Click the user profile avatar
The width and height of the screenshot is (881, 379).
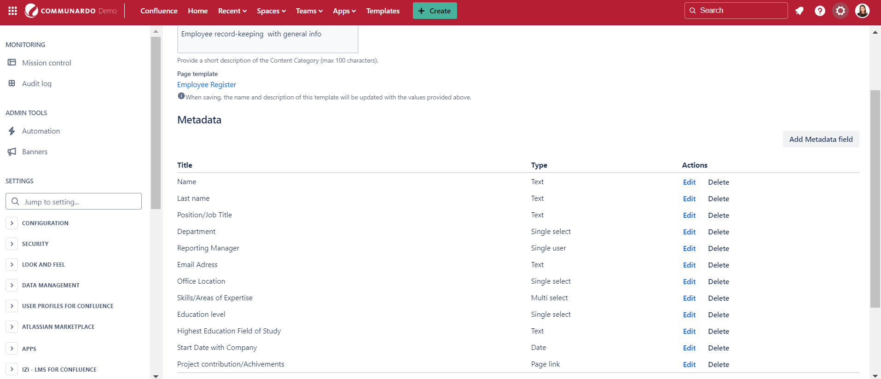coord(862,11)
